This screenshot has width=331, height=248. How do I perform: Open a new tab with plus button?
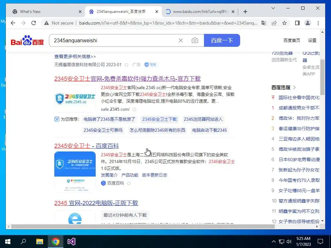tap(245, 12)
